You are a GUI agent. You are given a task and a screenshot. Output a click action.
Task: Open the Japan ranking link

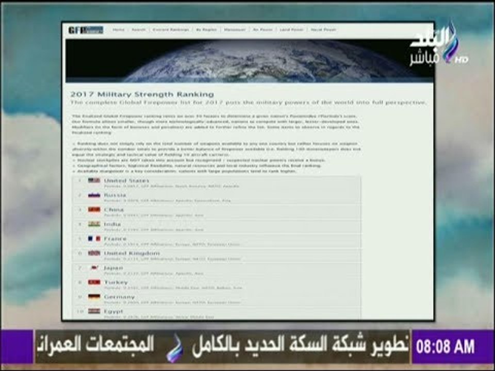(113, 268)
